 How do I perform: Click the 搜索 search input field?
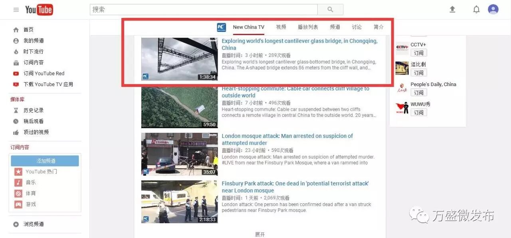pyautogui.click(x=204, y=10)
